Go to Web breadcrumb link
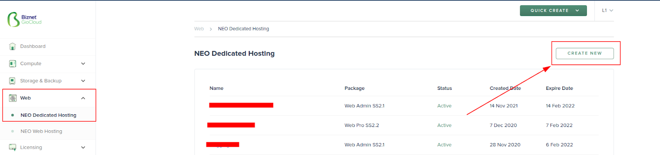 tap(199, 29)
